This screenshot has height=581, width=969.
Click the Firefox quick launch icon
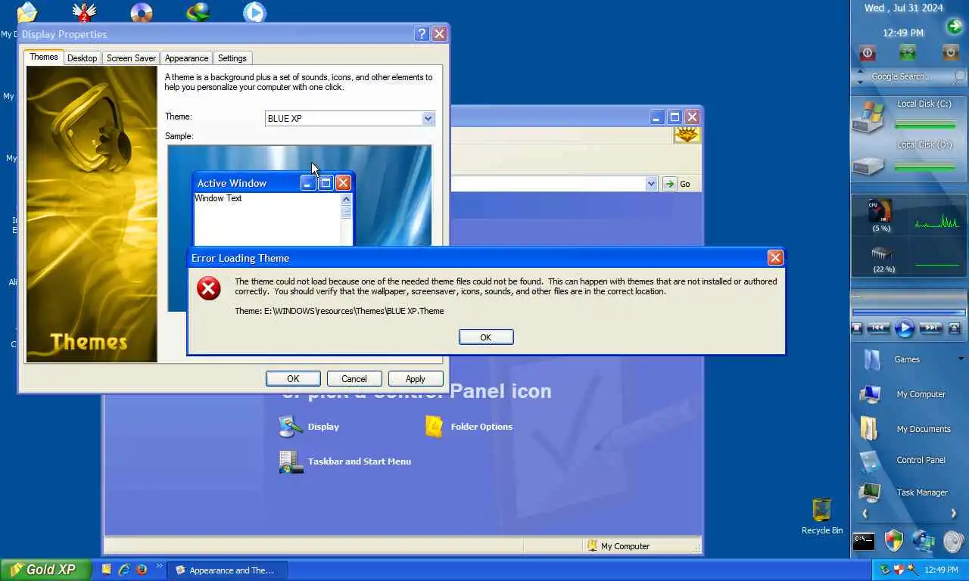142,570
